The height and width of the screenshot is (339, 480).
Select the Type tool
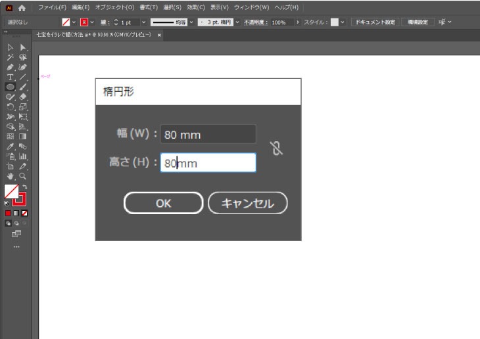pos(10,77)
